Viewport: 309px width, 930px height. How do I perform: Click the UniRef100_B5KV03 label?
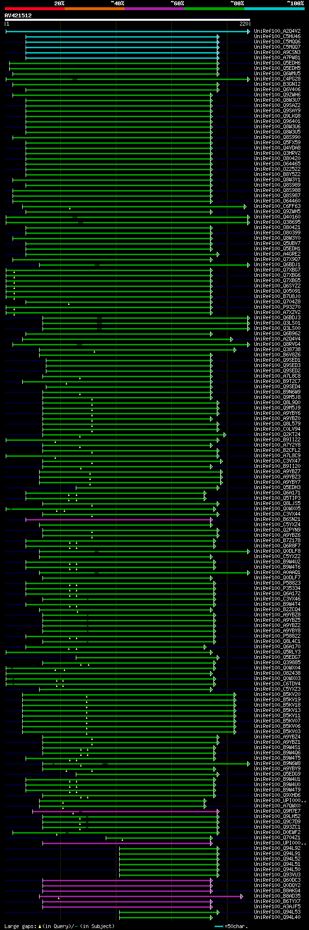click(277, 732)
